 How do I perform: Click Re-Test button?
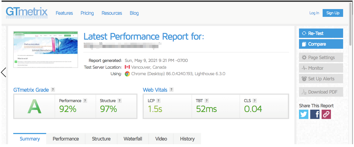pyautogui.click(x=321, y=33)
